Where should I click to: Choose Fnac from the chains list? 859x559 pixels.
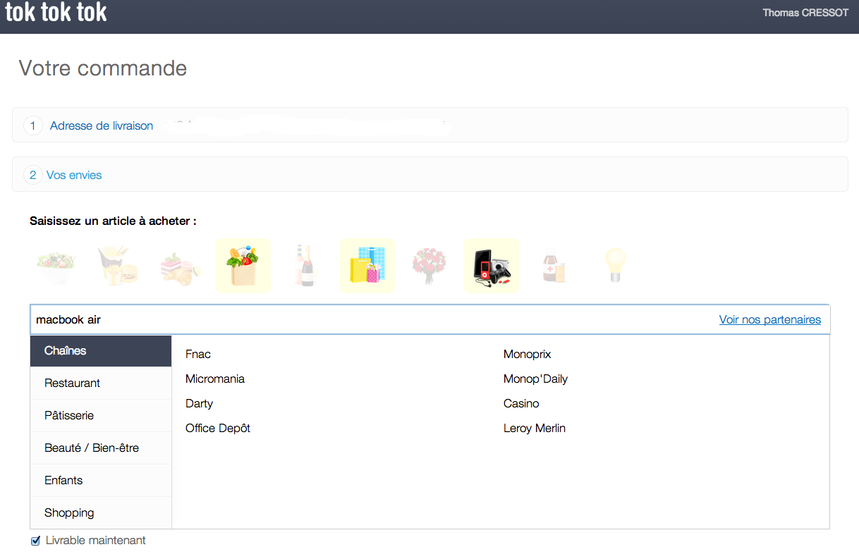[x=198, y=354]
